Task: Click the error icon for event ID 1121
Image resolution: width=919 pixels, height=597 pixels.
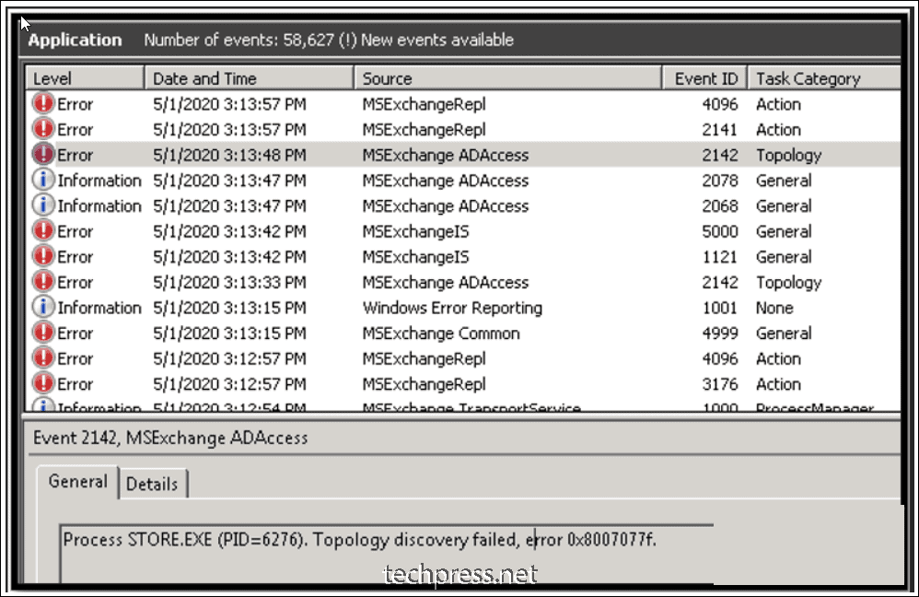Action: (43, 256)
